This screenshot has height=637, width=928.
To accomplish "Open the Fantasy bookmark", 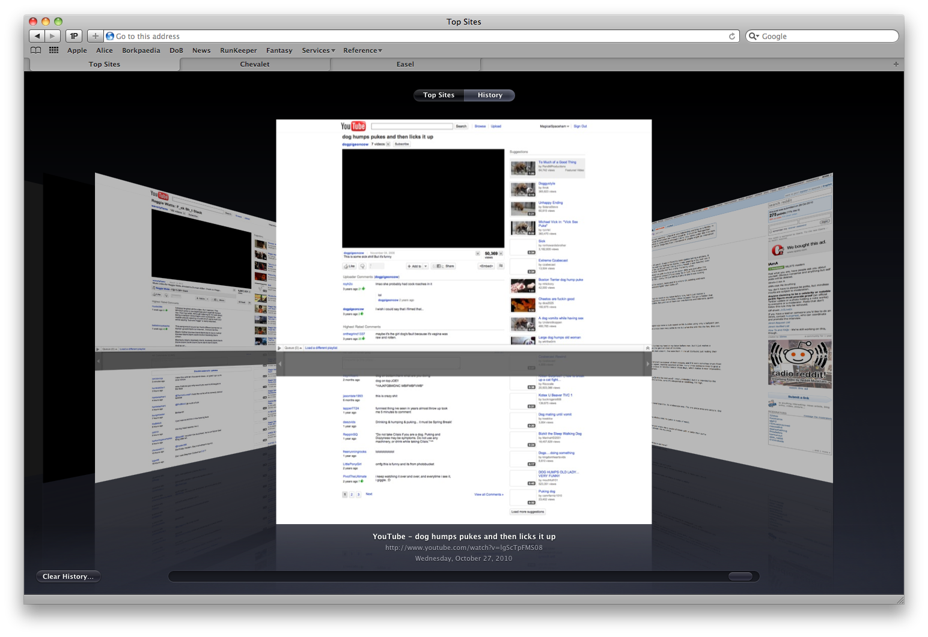I will 279,50.
